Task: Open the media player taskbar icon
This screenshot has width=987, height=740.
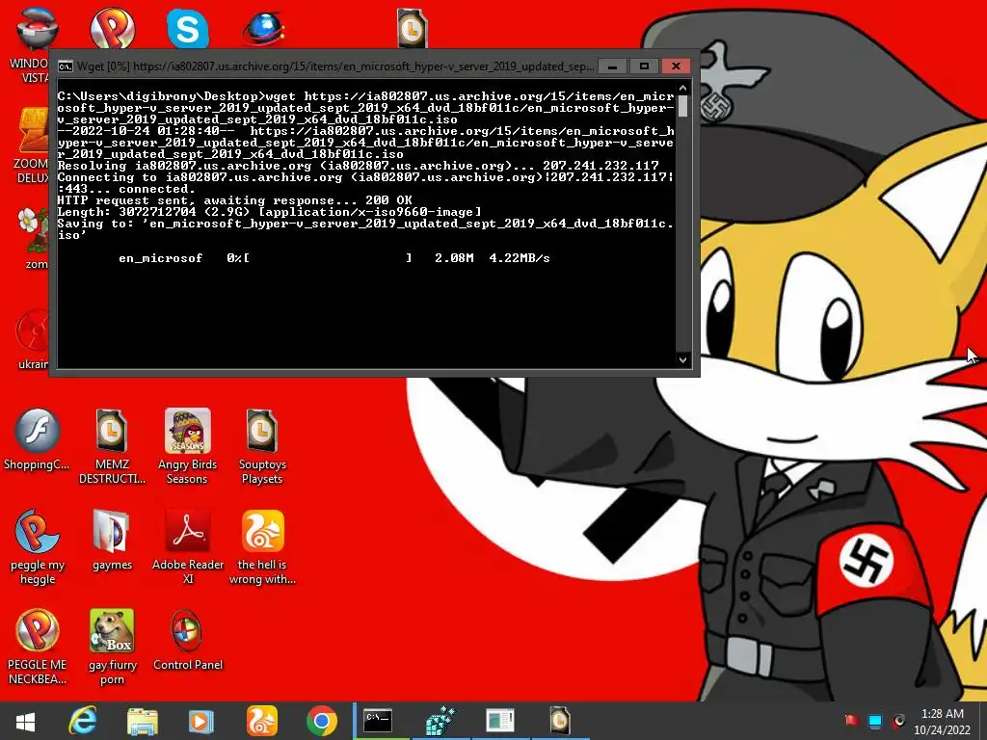Action: tap(201, 721)
